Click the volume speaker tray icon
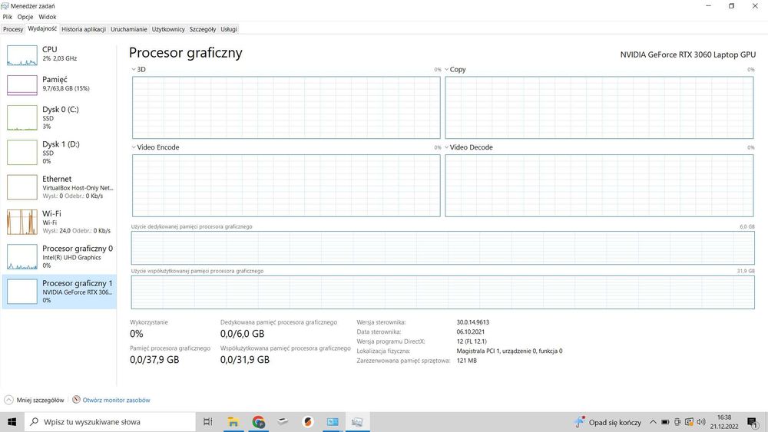 [x=701, y=422]
